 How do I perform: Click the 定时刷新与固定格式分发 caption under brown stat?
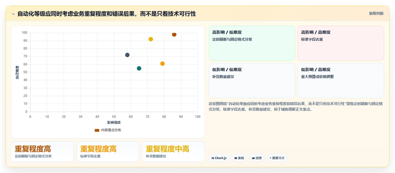33,156
